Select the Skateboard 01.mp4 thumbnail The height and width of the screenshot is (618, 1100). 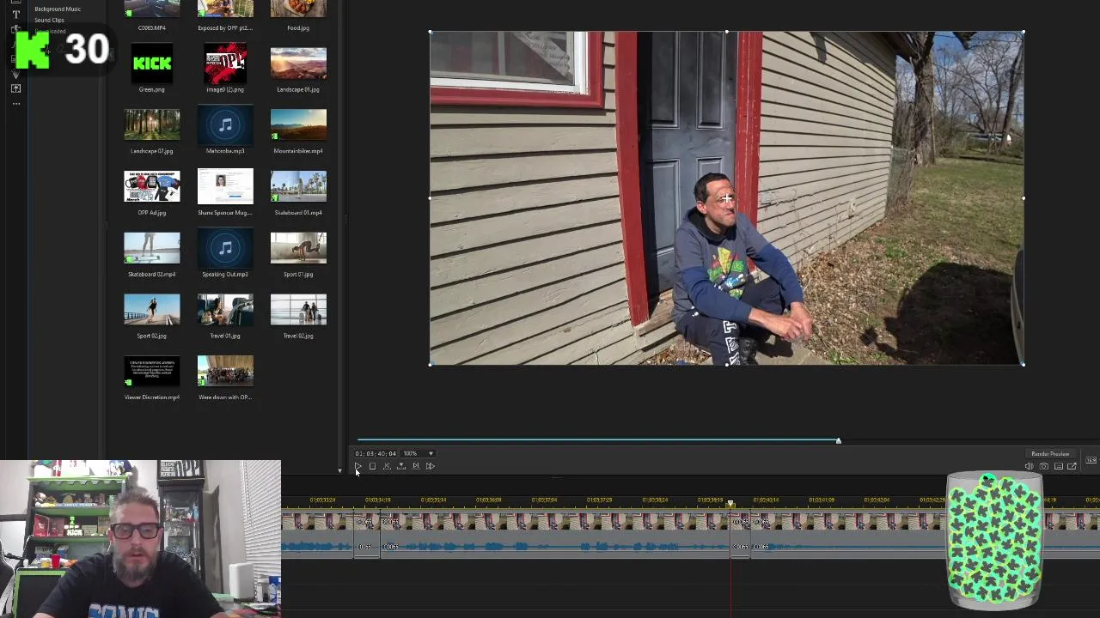[x=298, y=186]
